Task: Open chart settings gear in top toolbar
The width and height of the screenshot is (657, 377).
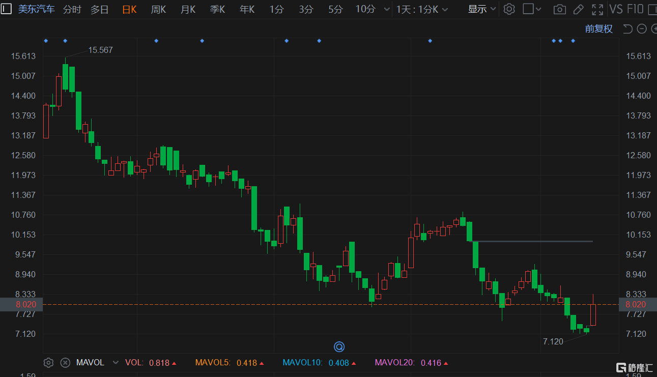Action: (x=509, y=9)
